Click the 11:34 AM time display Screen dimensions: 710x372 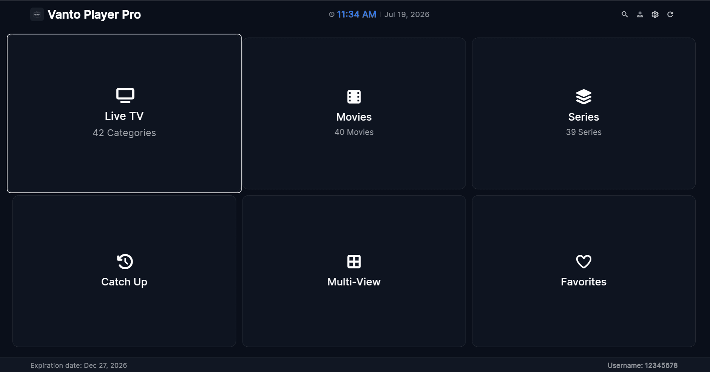357,14
